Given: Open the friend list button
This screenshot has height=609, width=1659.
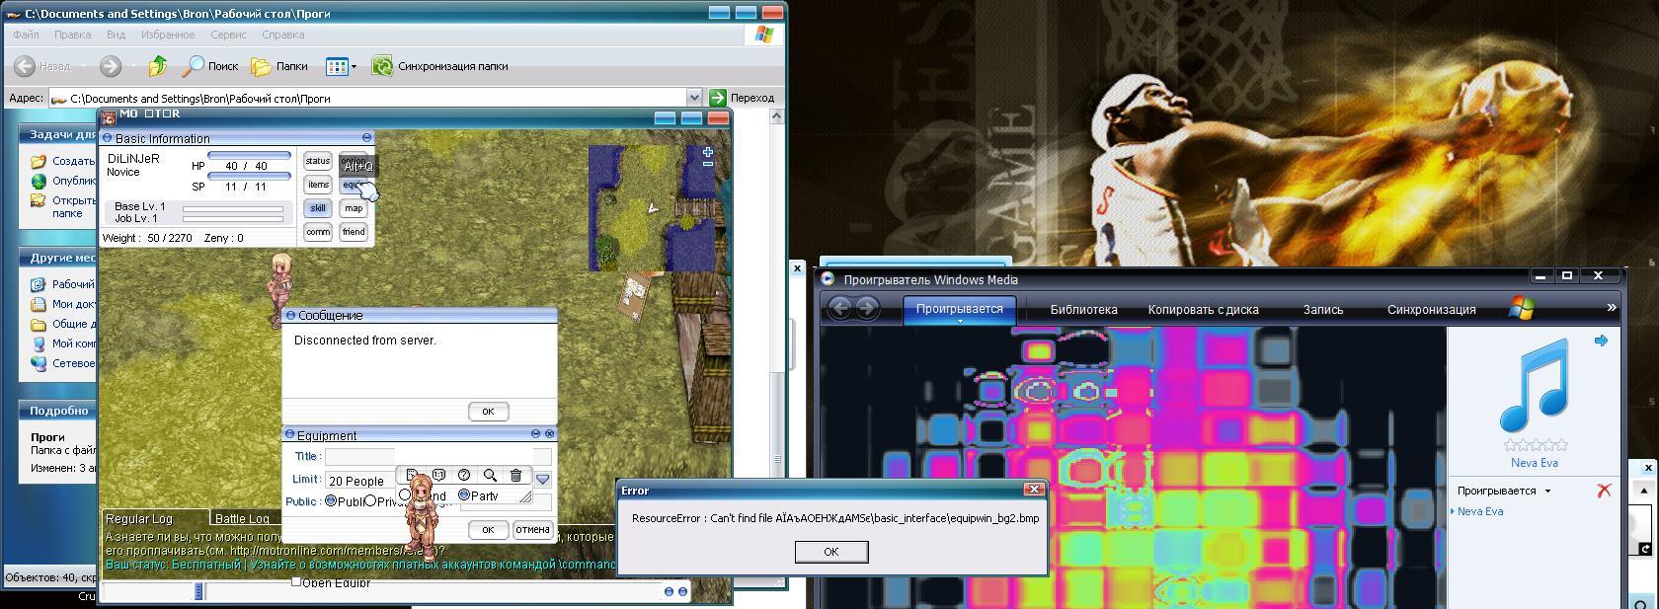Looking at the screenshot, I should [354, 232].
